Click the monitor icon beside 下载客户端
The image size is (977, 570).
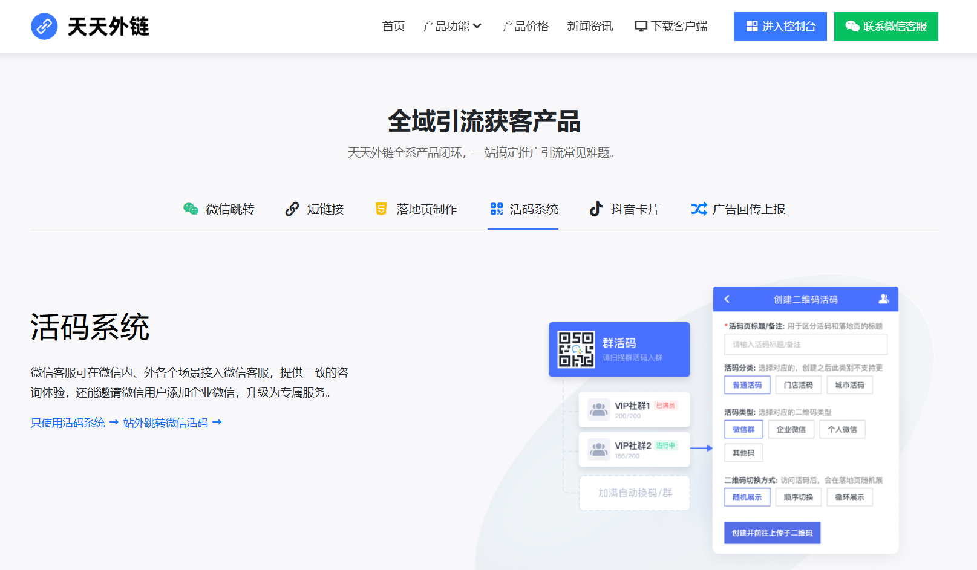[x=641, y=27]
